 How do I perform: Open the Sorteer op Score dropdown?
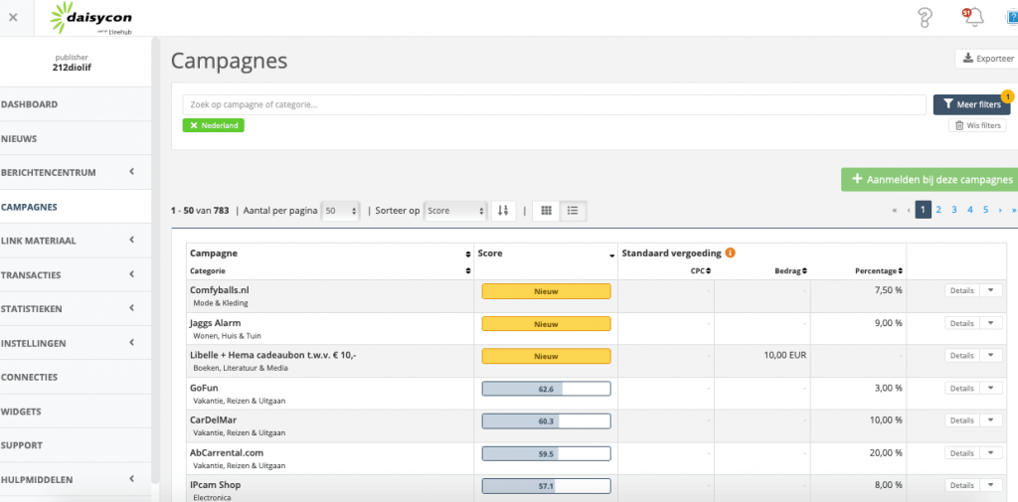455,211
